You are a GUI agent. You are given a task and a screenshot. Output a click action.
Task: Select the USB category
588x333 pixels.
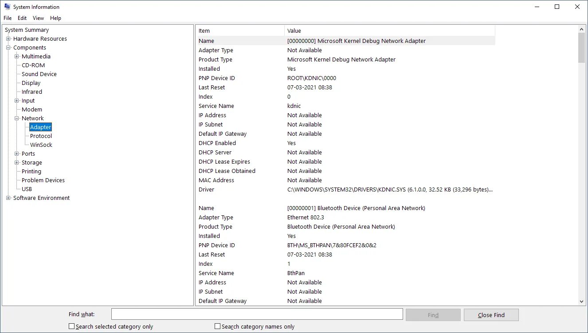(27, 189)
